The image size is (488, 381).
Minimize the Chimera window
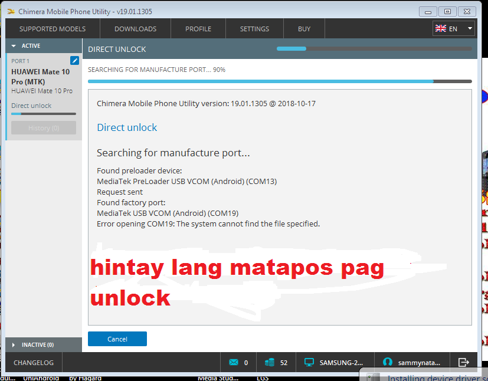point(428,12)
